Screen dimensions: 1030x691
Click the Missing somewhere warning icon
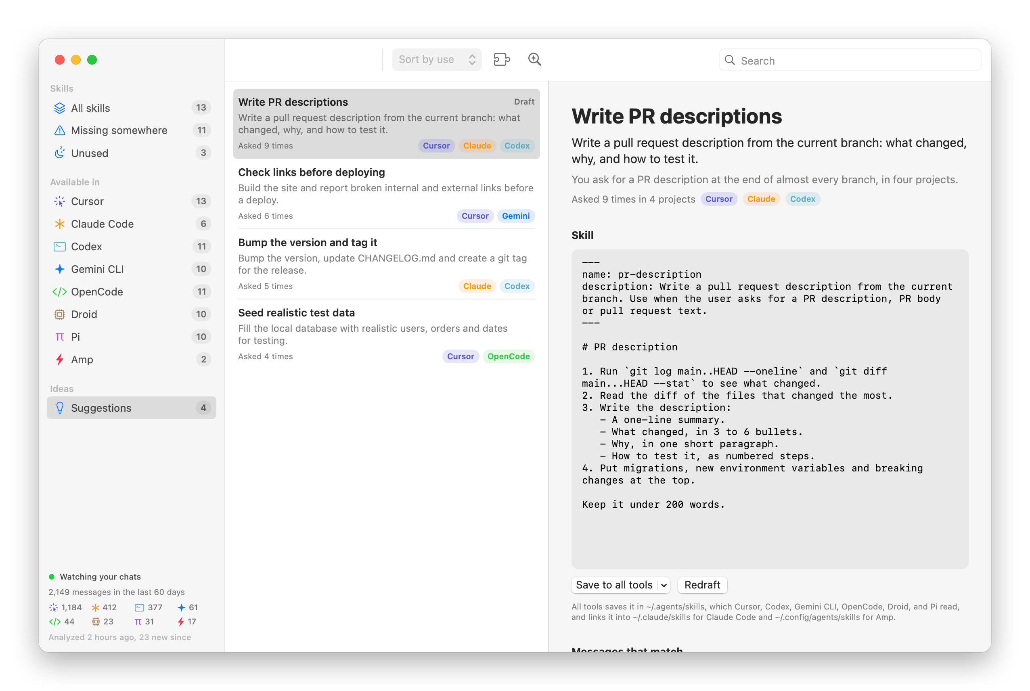(x=59, y=130)
